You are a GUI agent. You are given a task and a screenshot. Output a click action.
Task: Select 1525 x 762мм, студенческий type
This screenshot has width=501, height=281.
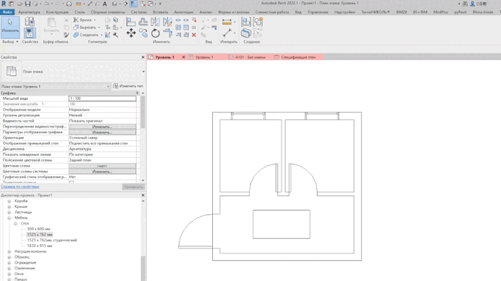click(51, 240)
